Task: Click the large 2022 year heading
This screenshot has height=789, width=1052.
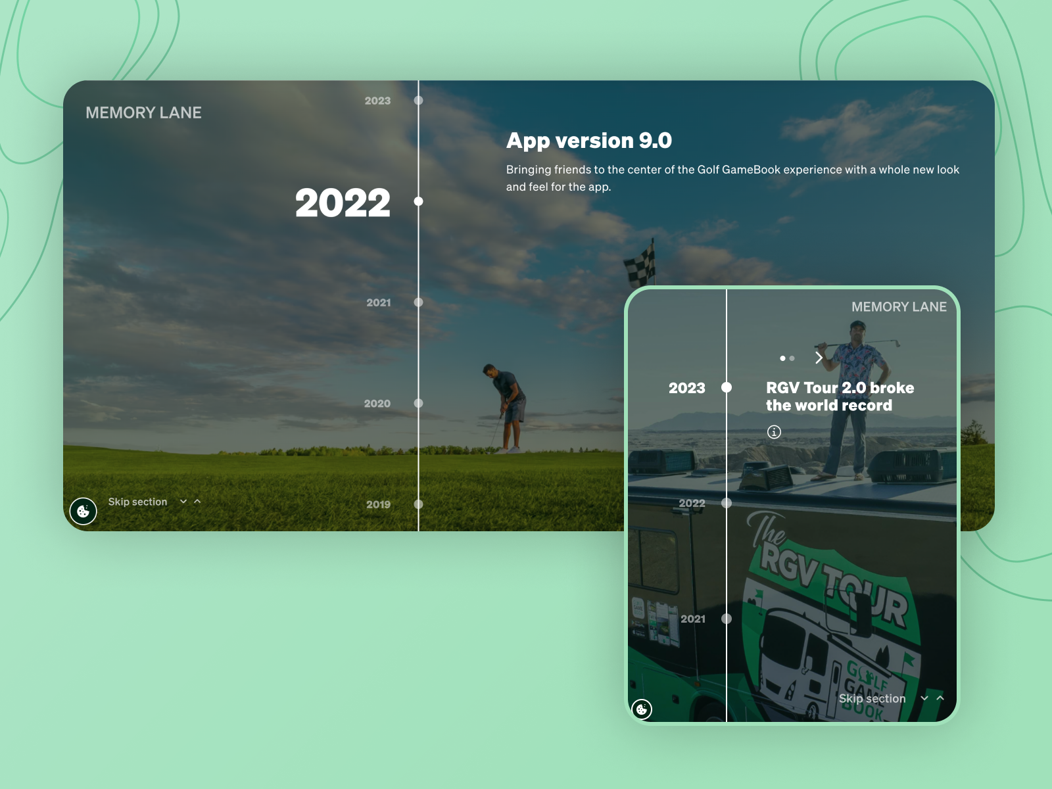Action: (x=343, y=203)
